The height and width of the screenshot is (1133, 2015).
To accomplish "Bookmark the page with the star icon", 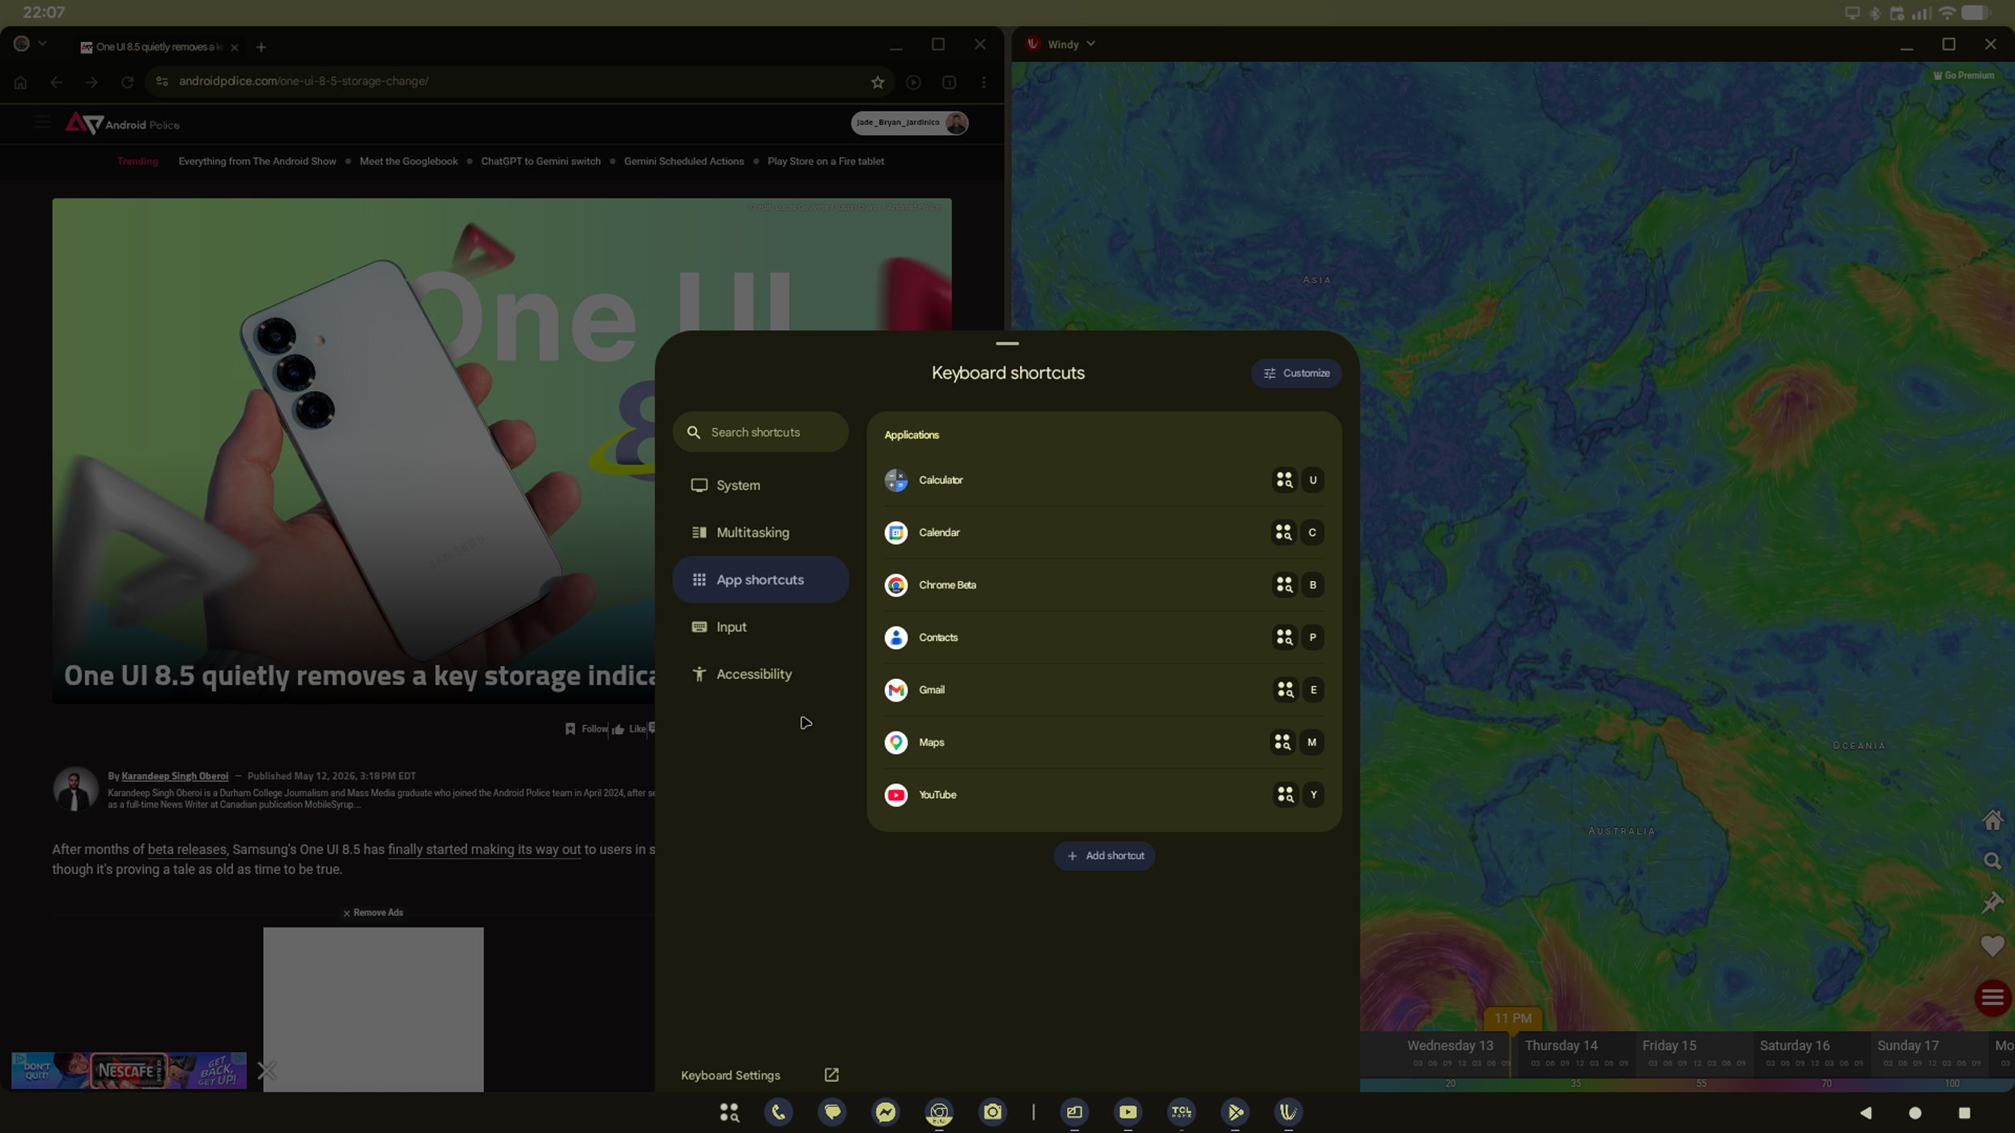I will [x=878, y=82].
